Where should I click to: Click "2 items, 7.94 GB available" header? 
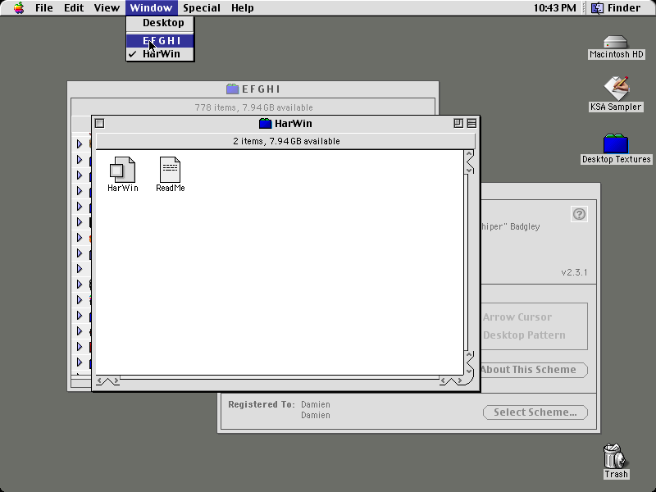click(x=286, y=141)
